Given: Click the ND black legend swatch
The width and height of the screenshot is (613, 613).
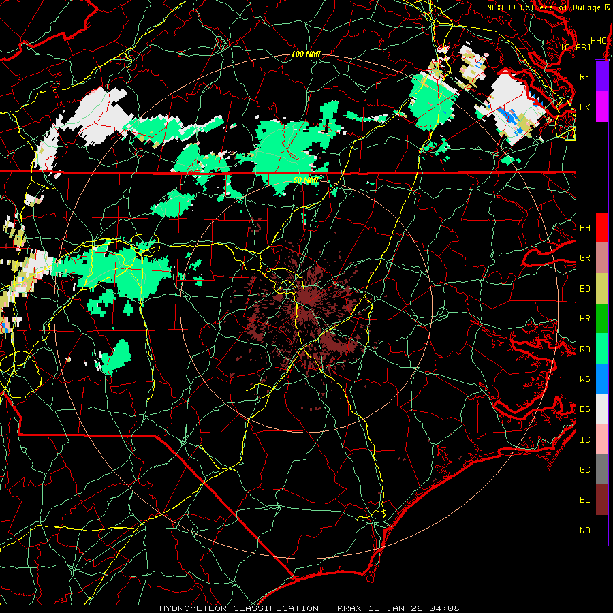Looking at the screenshot, I should pos(601,530).
